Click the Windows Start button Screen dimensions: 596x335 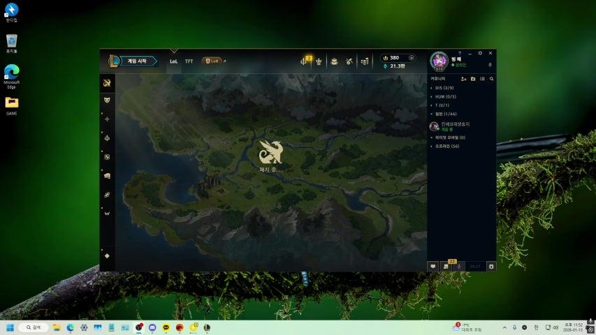click(10, 327)
